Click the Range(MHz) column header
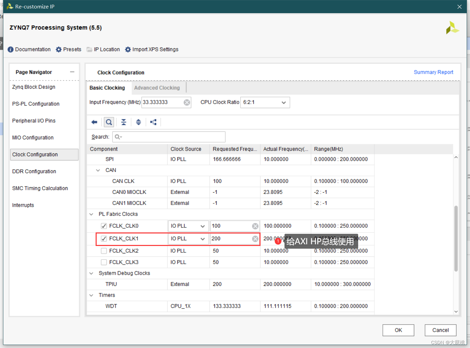The image size is (470, 348). pyautogui.click(x=342, y=149)
